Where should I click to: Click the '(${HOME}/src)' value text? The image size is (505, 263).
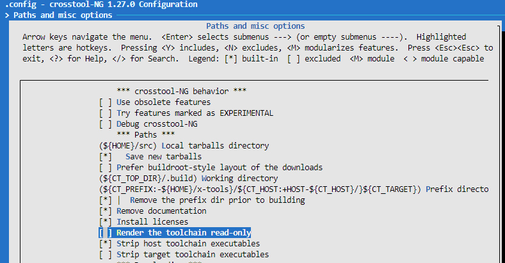[128, 146]
